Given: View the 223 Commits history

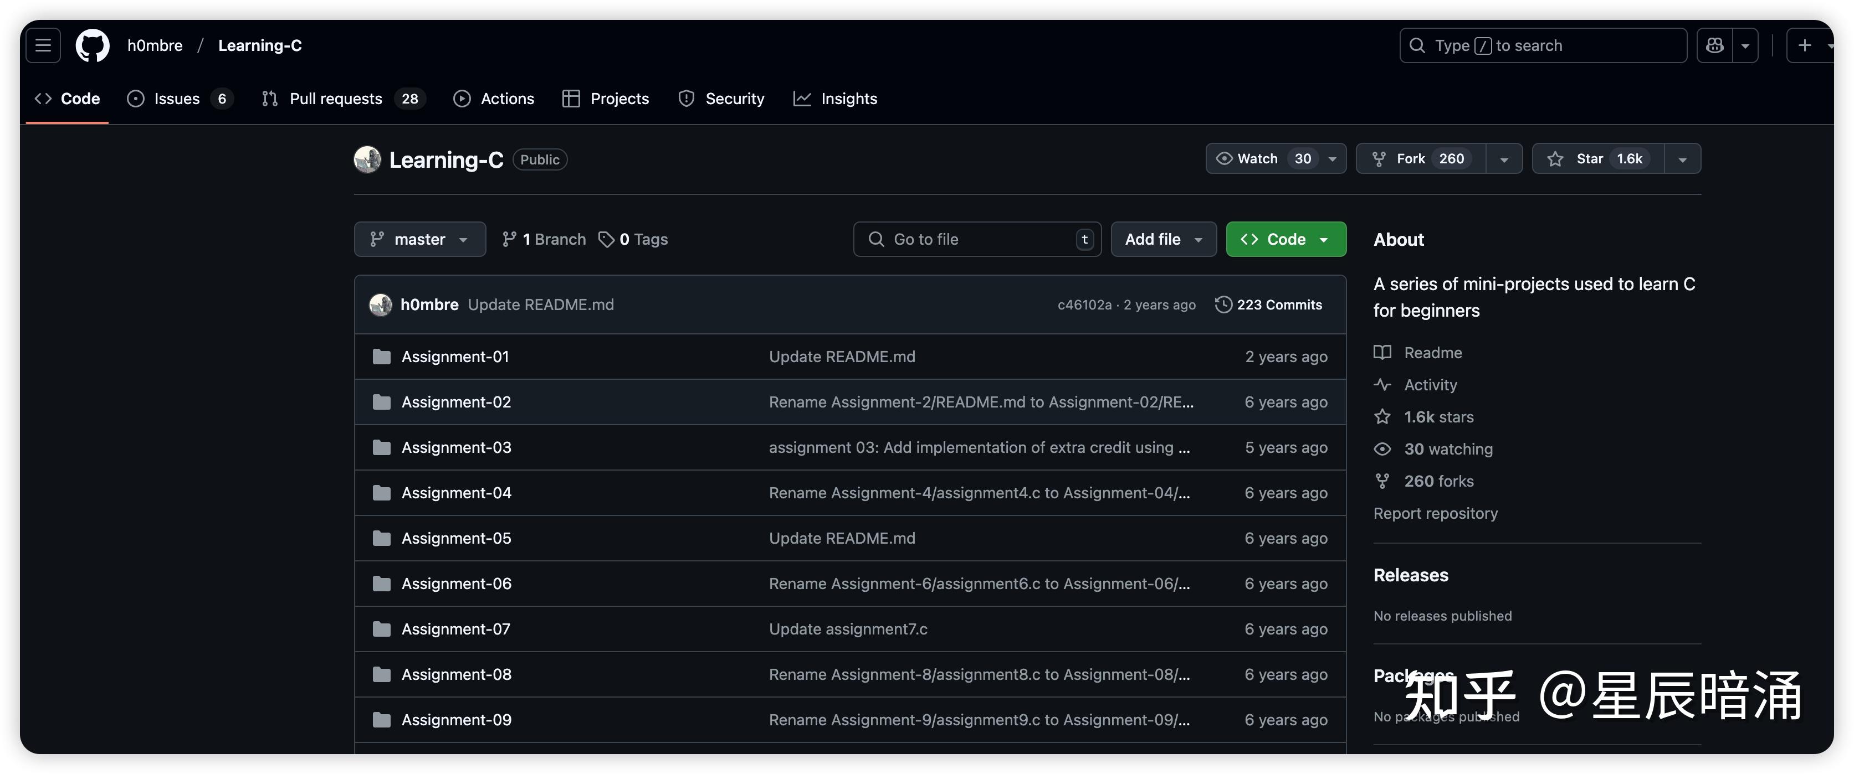Looking at the screenshot, I should click(1269, 305).
